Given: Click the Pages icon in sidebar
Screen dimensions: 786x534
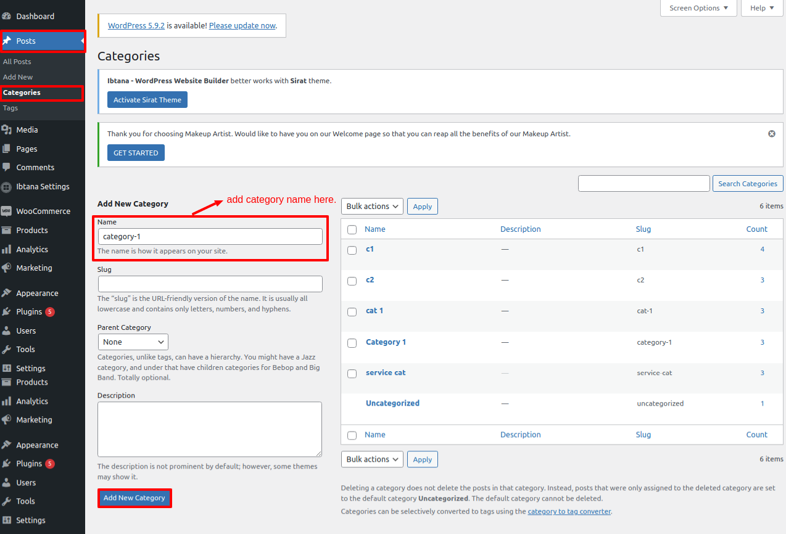Looking at the screenshot, I should click(x=7, y=149).
